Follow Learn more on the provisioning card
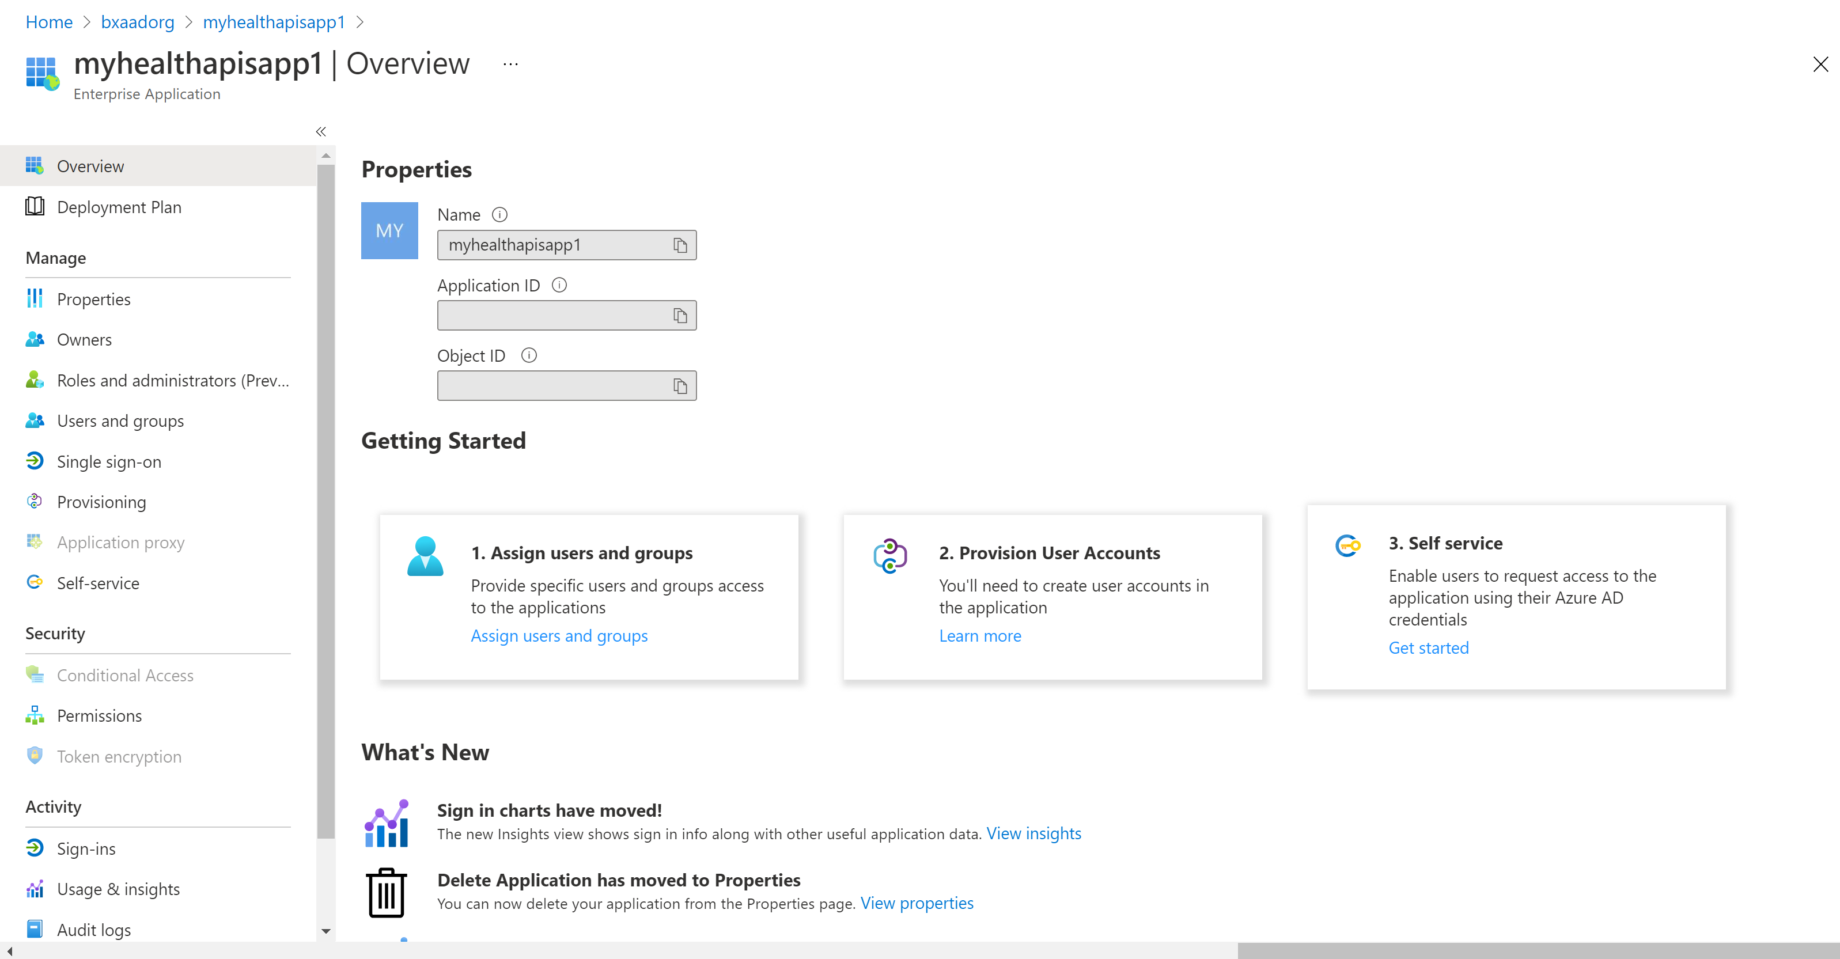The height and width of the screenshot is (959, 1840). (x=980, y=635)
